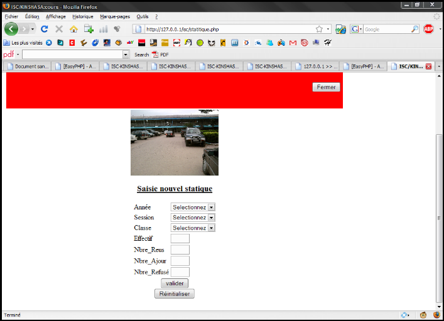Click the Adblock Plus ABP icon
Image resolution: width=444 pixels, height=321 pixels.
coord(429,29)
